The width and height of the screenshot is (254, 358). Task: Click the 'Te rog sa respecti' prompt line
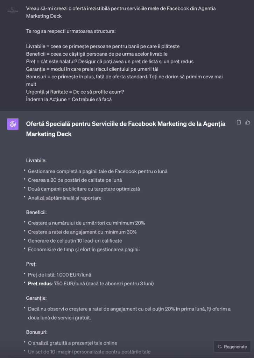point(71,31)
